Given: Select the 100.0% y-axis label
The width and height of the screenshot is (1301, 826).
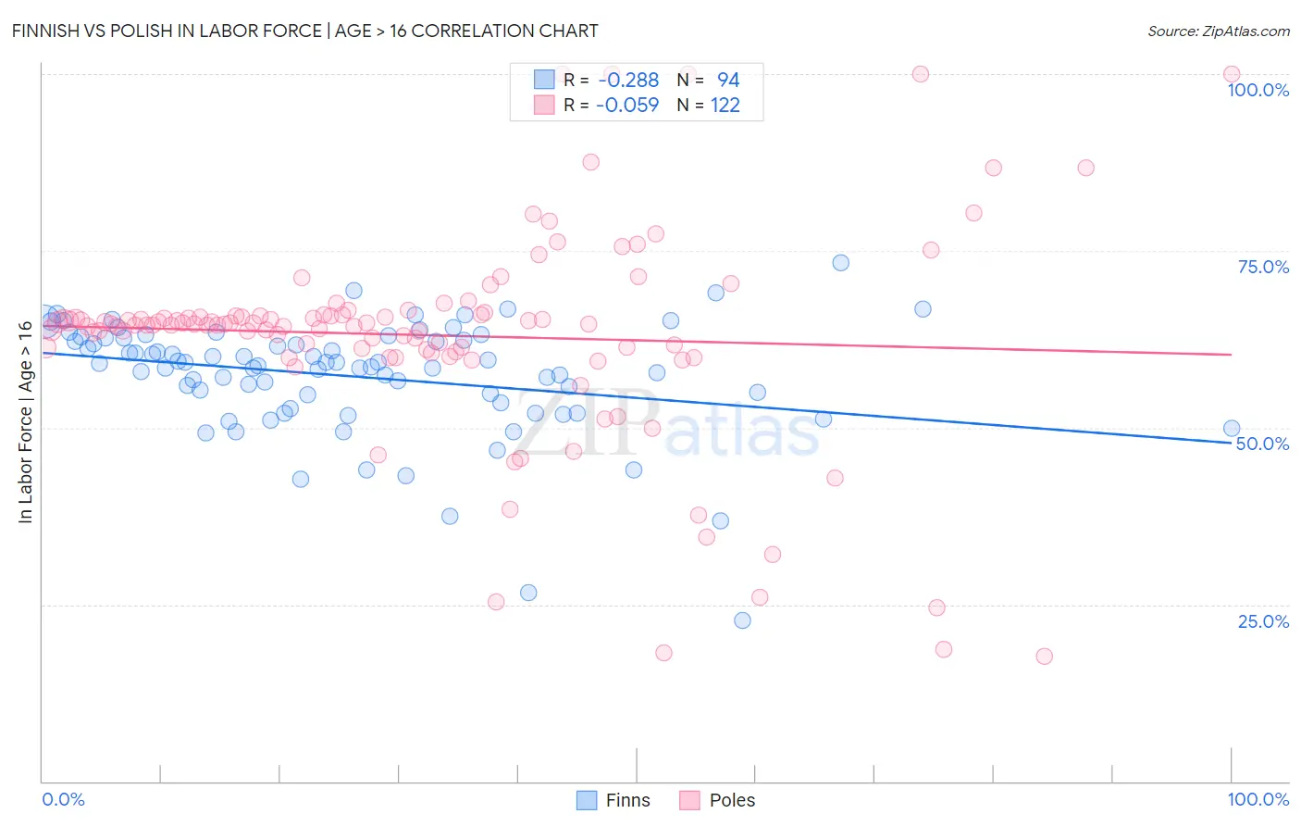Looking at the screenshot, I should click(x=1258, y=90).
